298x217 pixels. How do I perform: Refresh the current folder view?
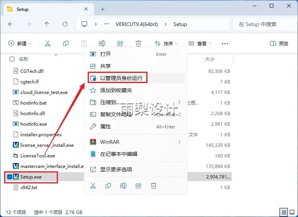point(65,24)
